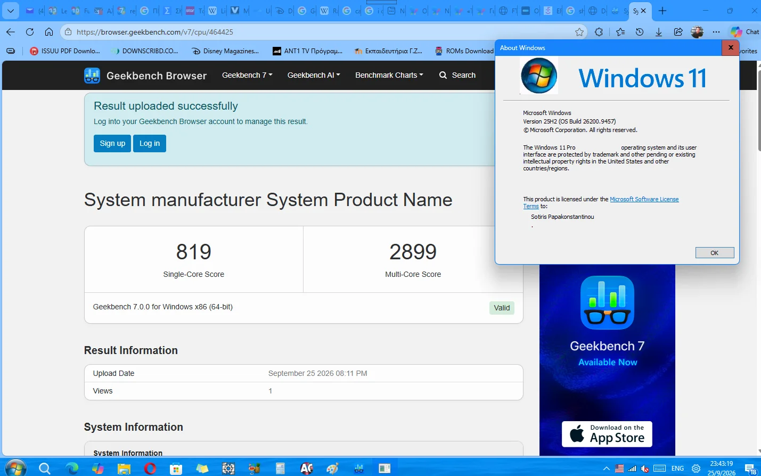Open a new browser tab
Viewport: 761px width, 476px height.
pos(662,11)
